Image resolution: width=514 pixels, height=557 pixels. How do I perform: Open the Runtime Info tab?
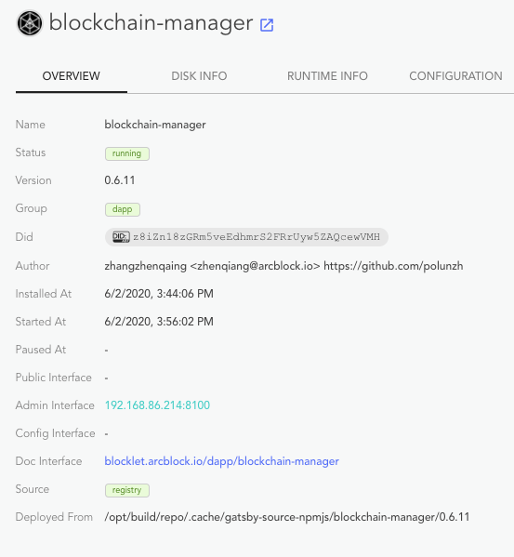327,75
